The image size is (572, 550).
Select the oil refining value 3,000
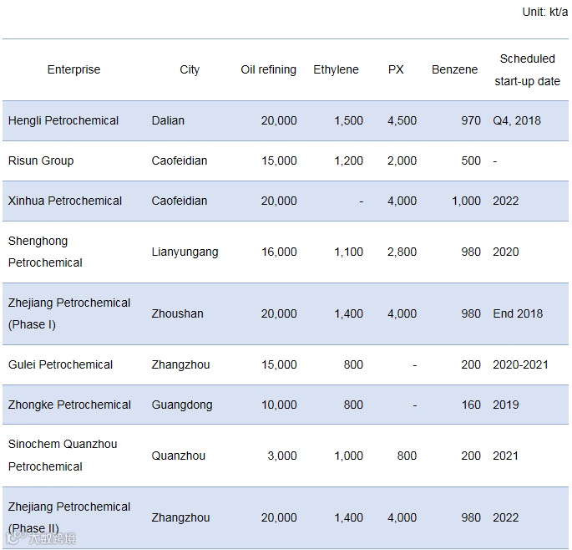pyautogui.click(x=282, y=456)
